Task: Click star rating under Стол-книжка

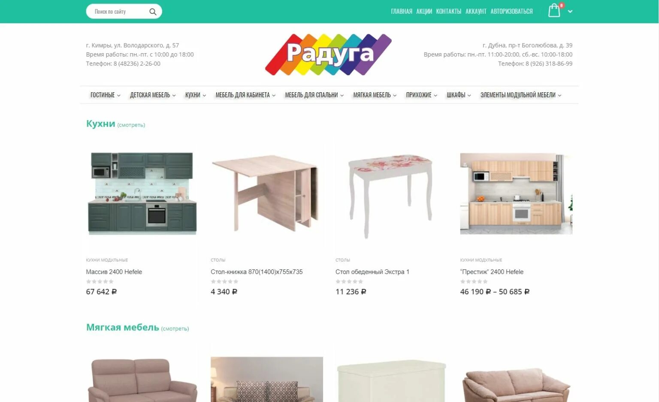Action: pyautogui.click(x=224, y=281)
